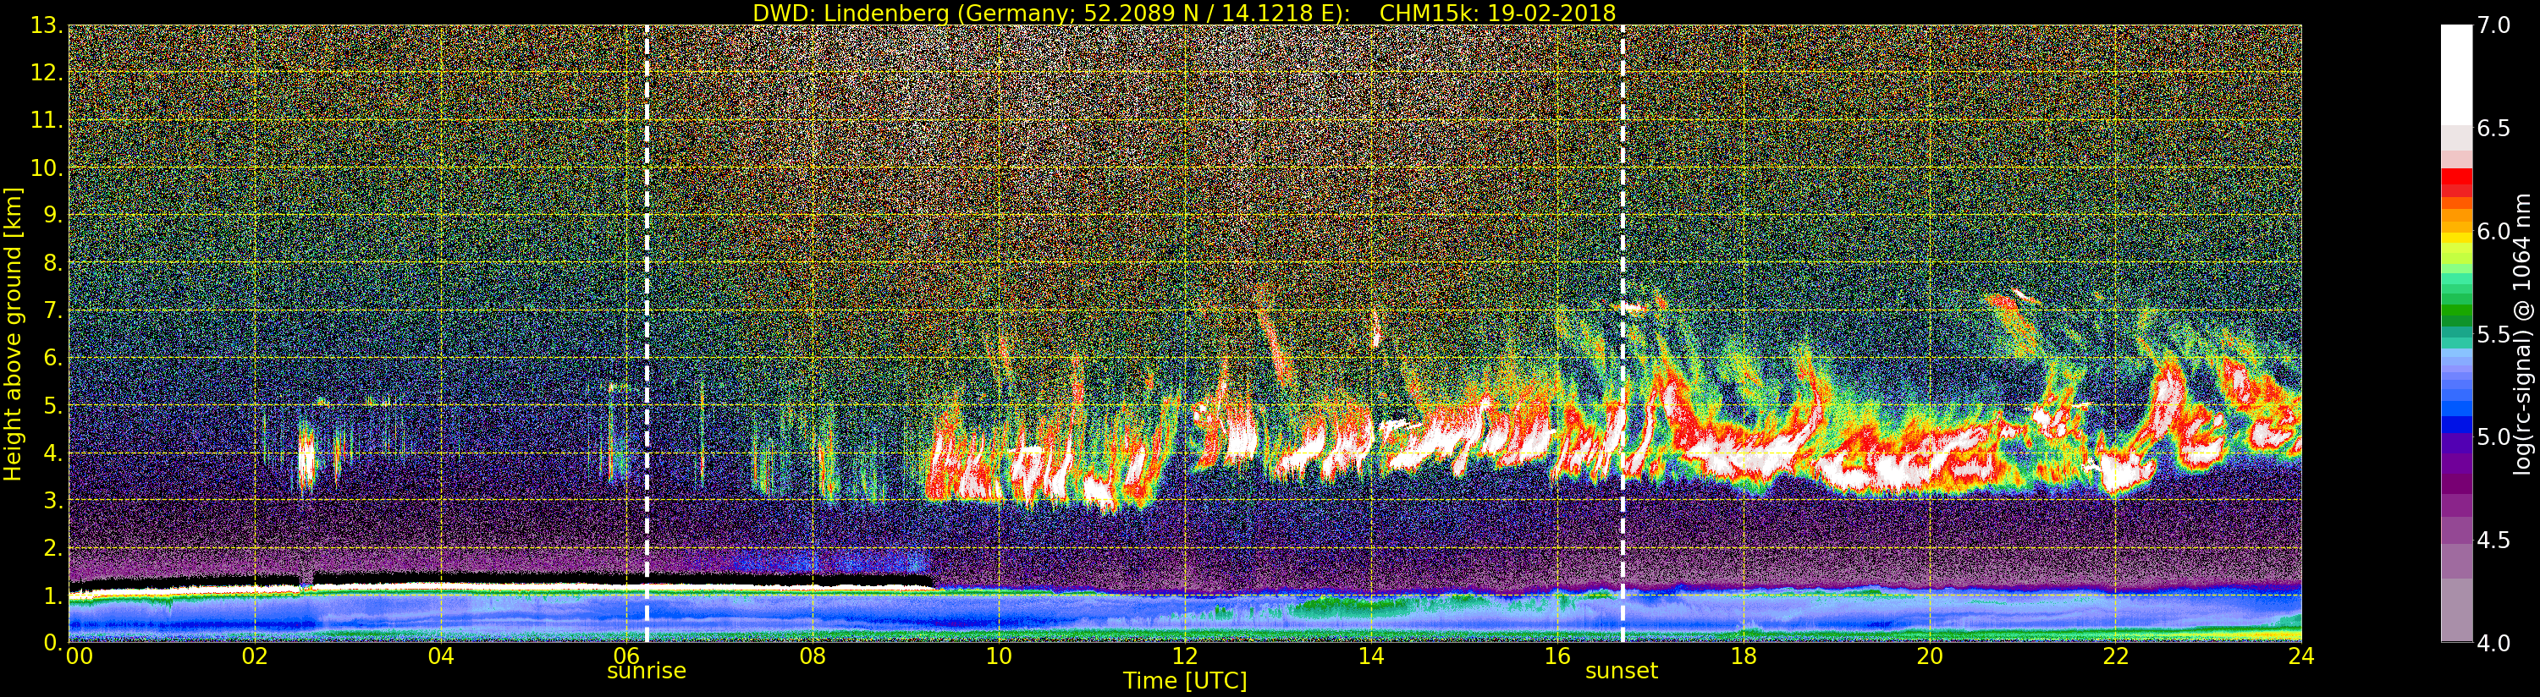
Task: Pick the grey segment at colorbar bottom
Action: tap(2456, 612)
